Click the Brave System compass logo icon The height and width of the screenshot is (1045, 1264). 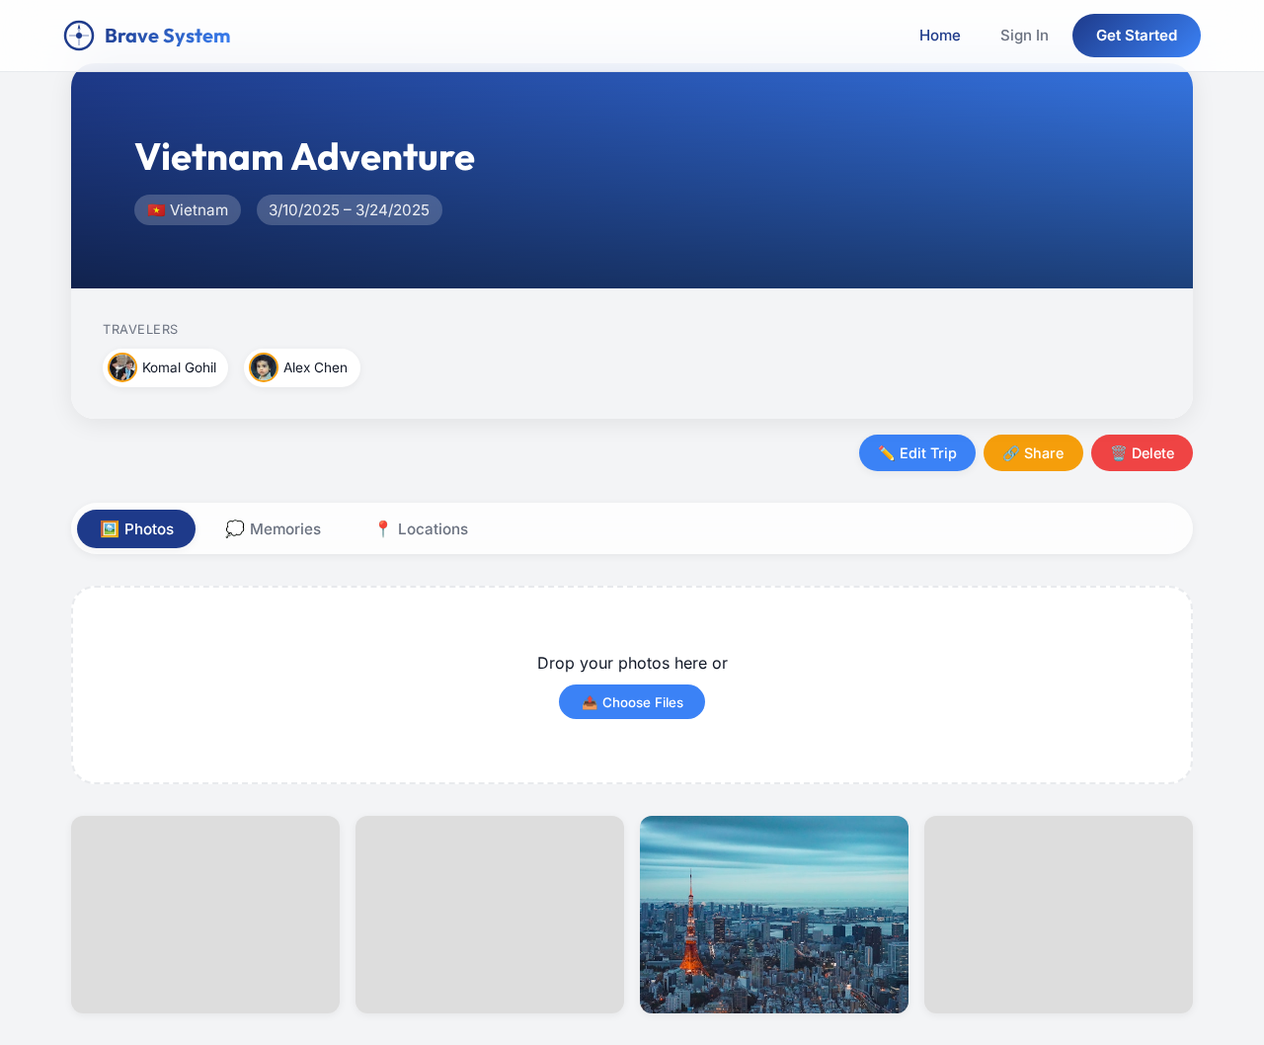79,36
